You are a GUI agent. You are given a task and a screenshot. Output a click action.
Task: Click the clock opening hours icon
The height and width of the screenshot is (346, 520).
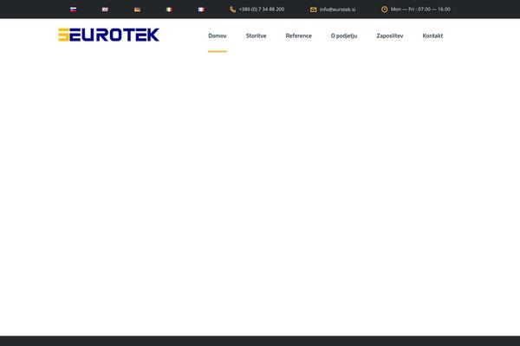point(384,10)
